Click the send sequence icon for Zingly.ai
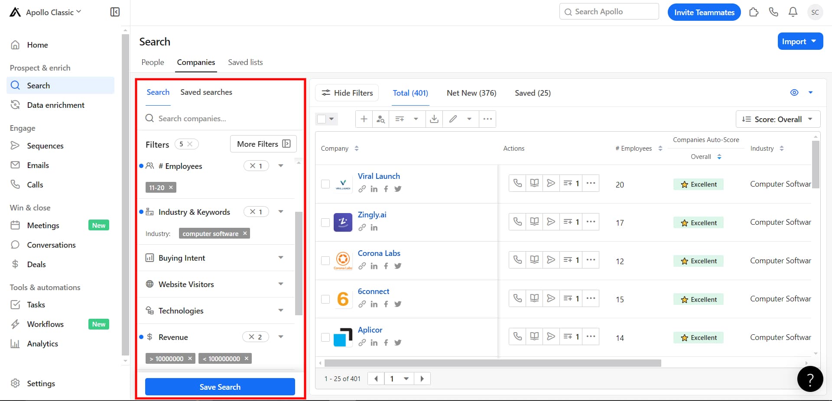Screen dimensions: 832x401 (x=551, y=221)
